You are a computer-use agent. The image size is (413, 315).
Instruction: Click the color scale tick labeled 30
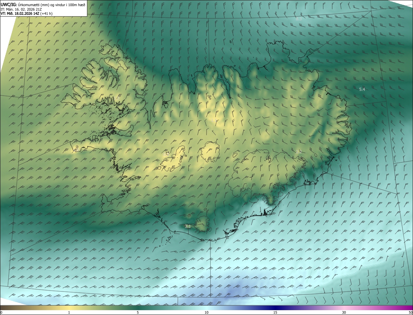[344, 313]
